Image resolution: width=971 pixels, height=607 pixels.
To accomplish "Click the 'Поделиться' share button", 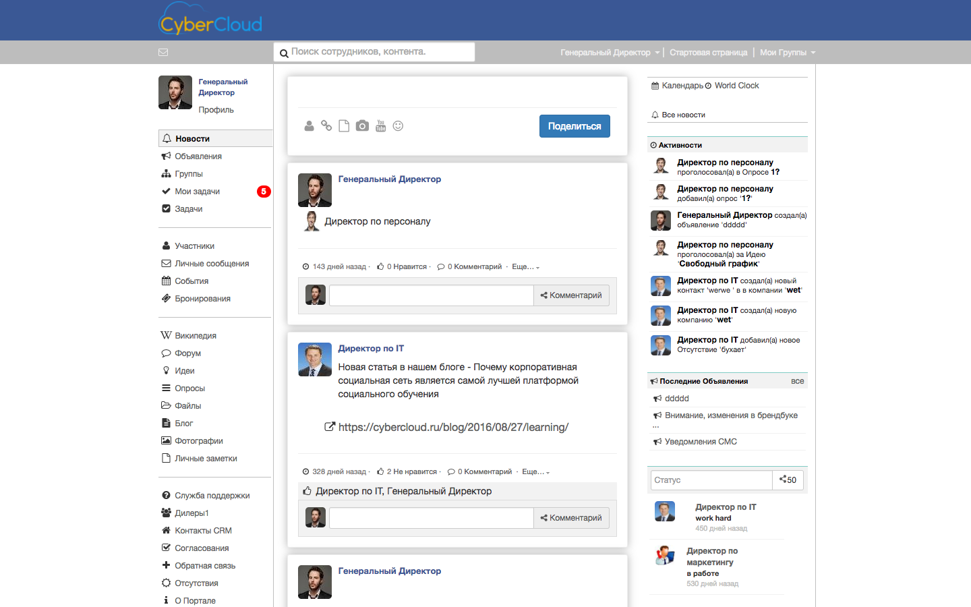I will (575, 125).
